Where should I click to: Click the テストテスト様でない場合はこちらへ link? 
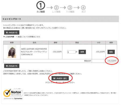[x=60, y=82]
